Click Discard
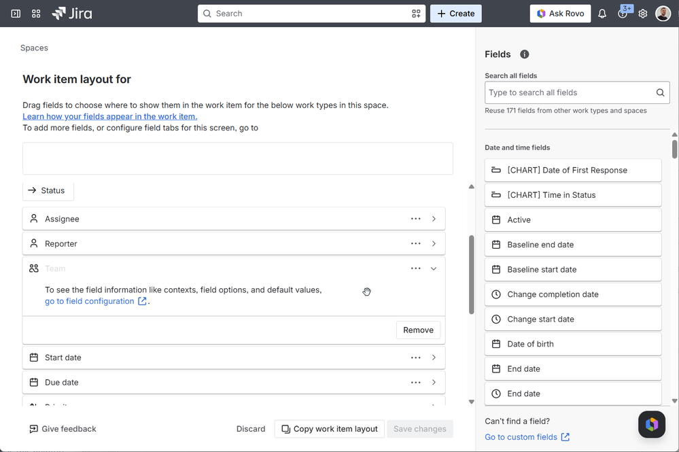Screen dimensions: 679x452 tap(251, 429)
